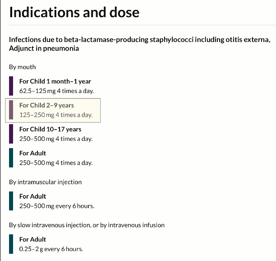Image resolution: width=276 pixels, height=261 pixels.
Task: Click the teal bar beside the oral adult dose
Action: [x=11, y=158]
